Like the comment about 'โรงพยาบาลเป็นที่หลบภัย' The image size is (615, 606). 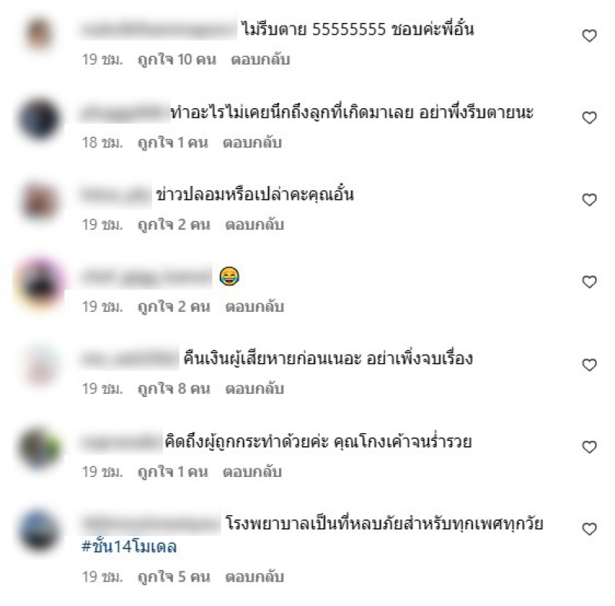(589, 528)
